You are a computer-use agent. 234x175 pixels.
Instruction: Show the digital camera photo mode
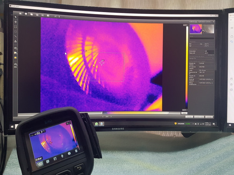coord(48,16)
